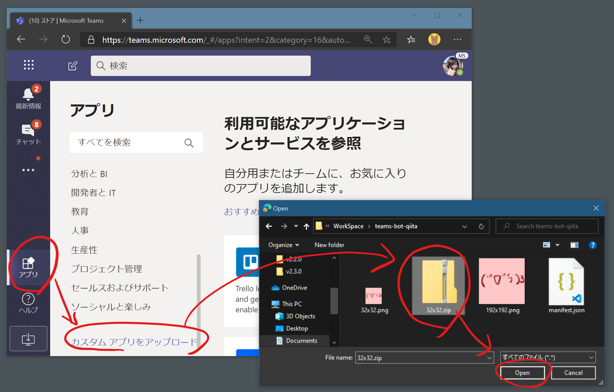Image resolution: width=614 pixels, height=392 pixels.
Task: View site information via the lock icon
Action: point(91,40)
